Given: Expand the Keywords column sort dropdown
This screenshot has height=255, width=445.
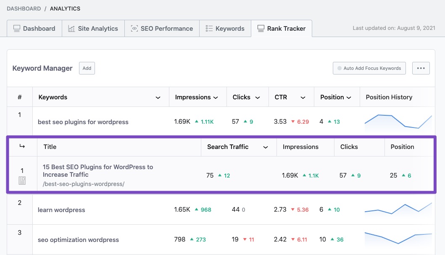Looking at the screenshot, I should (x=158, y=98).
